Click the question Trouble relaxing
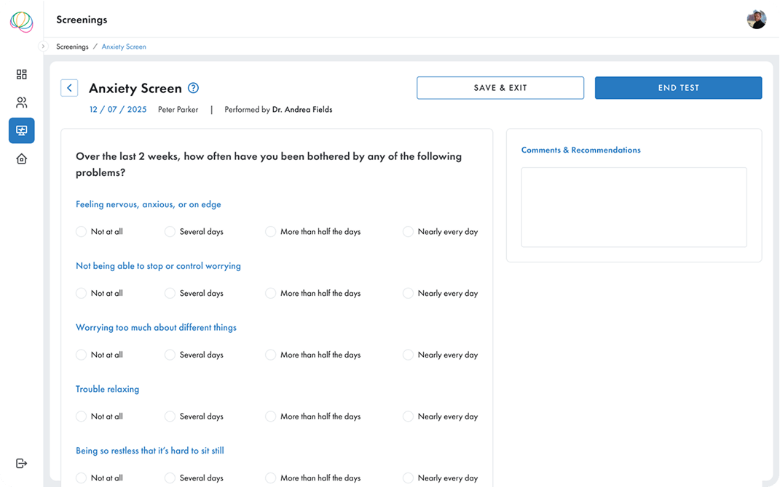This screenshot has height=487, width=780. coord(108,389)
